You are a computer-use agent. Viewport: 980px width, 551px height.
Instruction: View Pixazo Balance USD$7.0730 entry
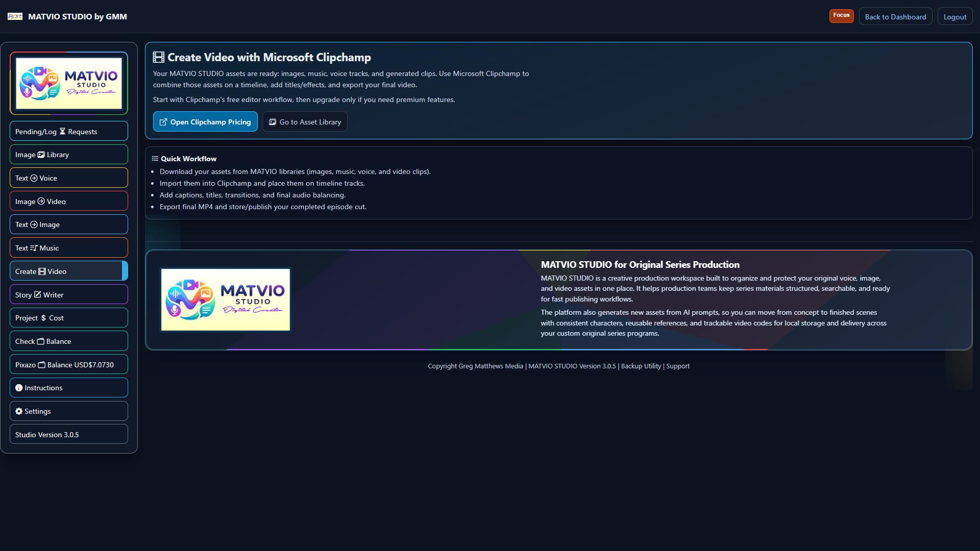69,364
